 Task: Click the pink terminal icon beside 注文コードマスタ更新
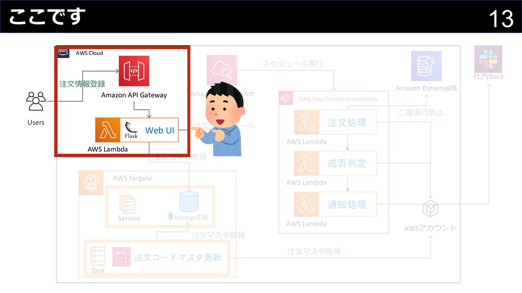tap(121, 257)
